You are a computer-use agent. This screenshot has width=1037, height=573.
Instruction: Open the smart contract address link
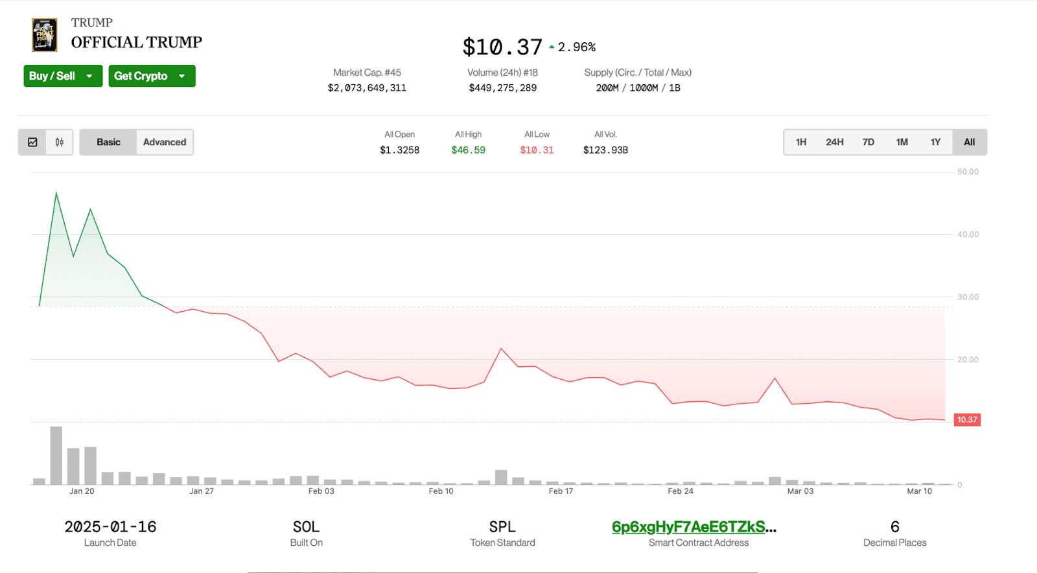pos(693,527)
